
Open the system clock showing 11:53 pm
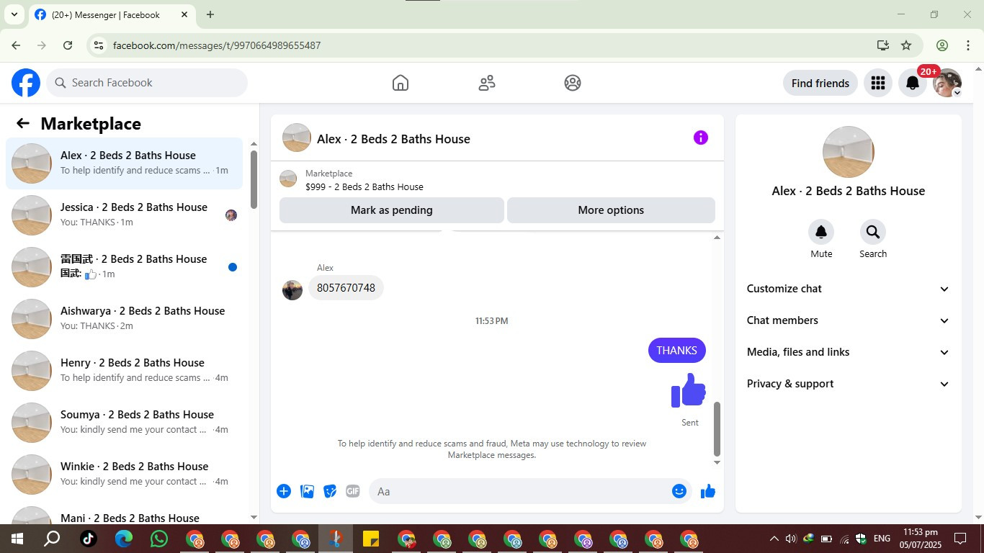(921, 539)
